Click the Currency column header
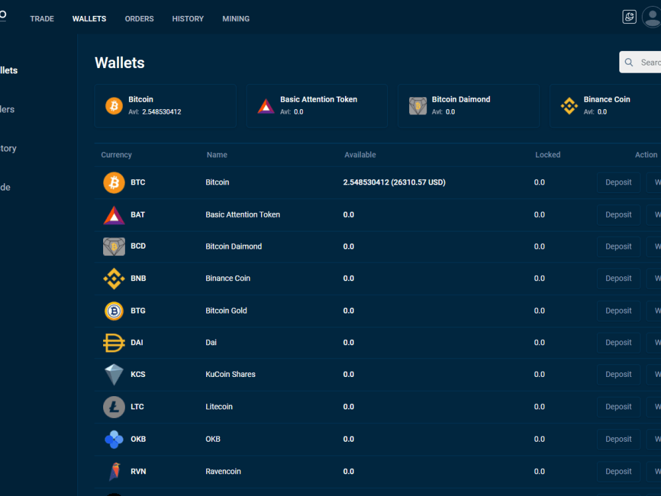This screenshot has height=496, width=661. [116, 155]
